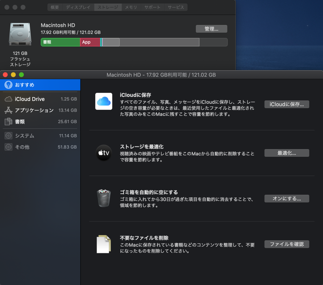Viewport: 323px width, 285px height.
Task: Open the サポート tab
Action: [152, 7]
